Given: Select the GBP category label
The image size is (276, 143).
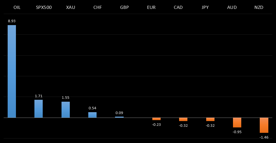Looking at the screenshot, I should [x=124, y=7].
